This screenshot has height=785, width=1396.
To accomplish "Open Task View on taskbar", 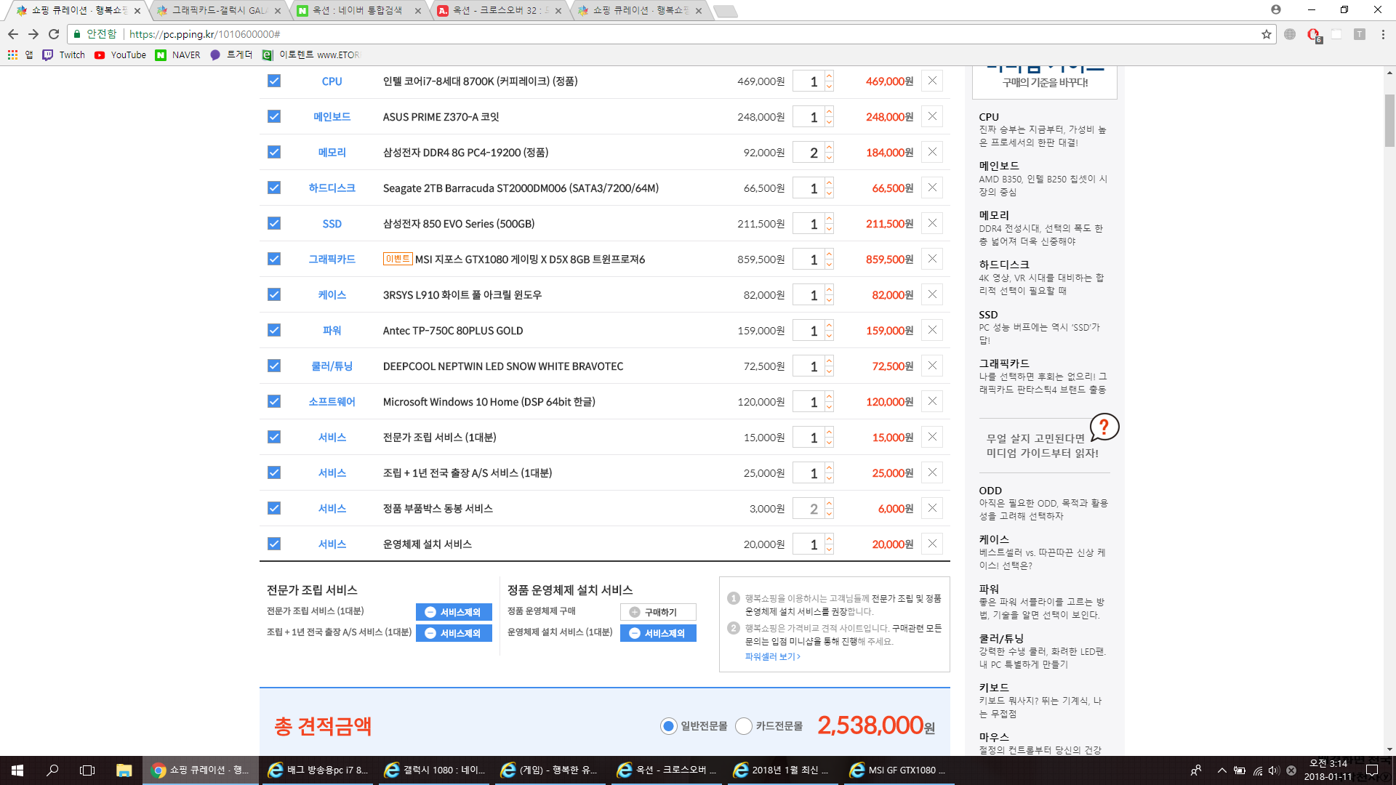I will 87,770.
